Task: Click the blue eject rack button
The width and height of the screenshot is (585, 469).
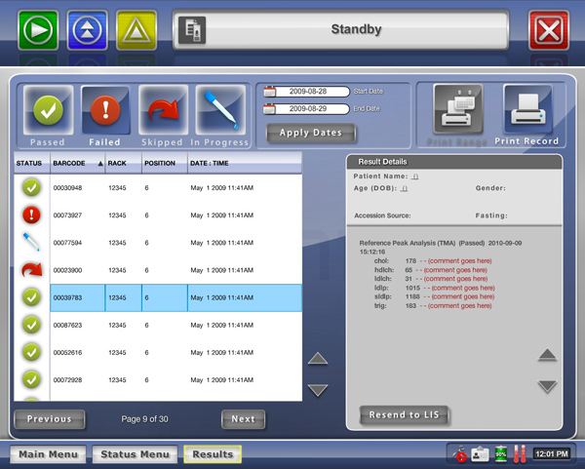Action: [x=88, y=30]
